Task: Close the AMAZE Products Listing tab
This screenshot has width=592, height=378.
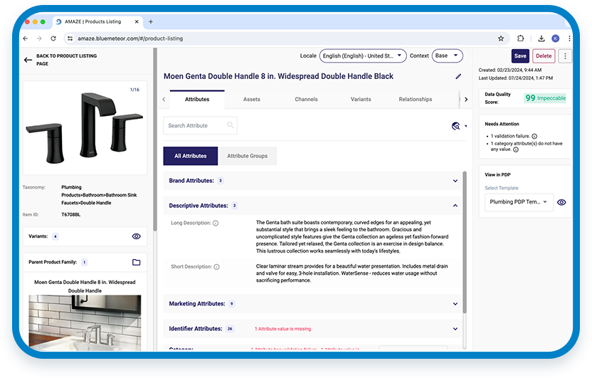Action: coord(137,21)
